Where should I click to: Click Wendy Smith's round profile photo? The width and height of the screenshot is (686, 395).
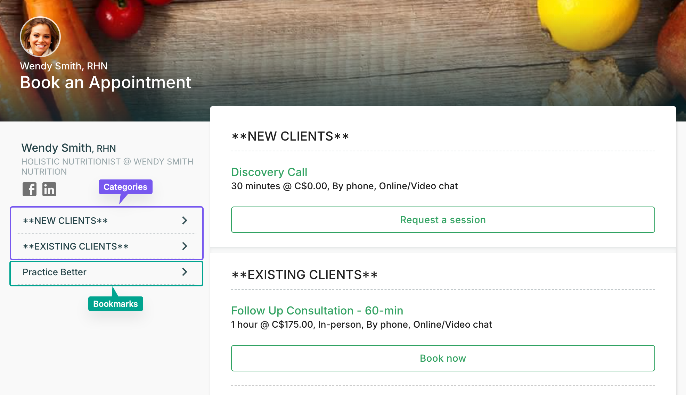40,37
